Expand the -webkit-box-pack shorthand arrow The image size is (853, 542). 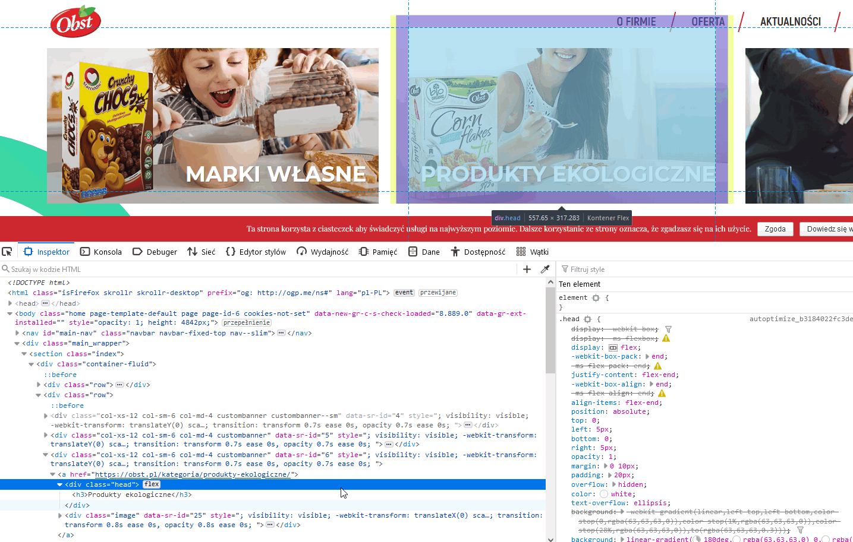647,357
